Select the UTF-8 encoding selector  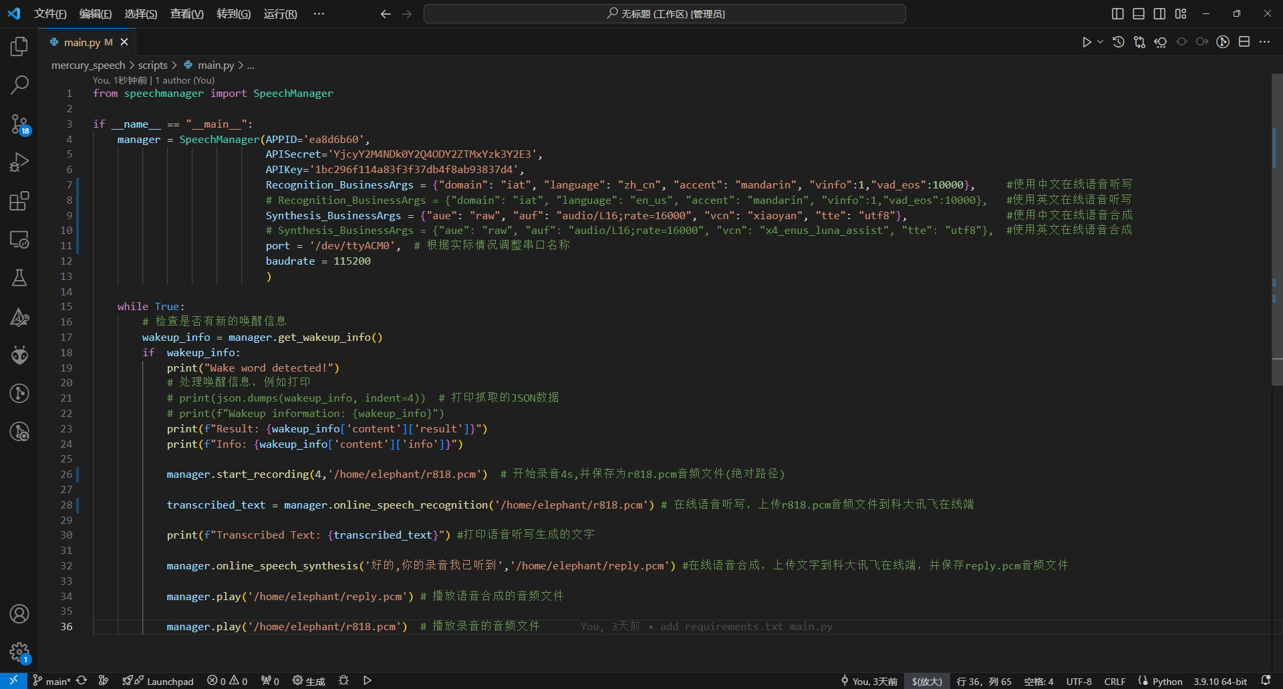click(x=1079, y=682)
